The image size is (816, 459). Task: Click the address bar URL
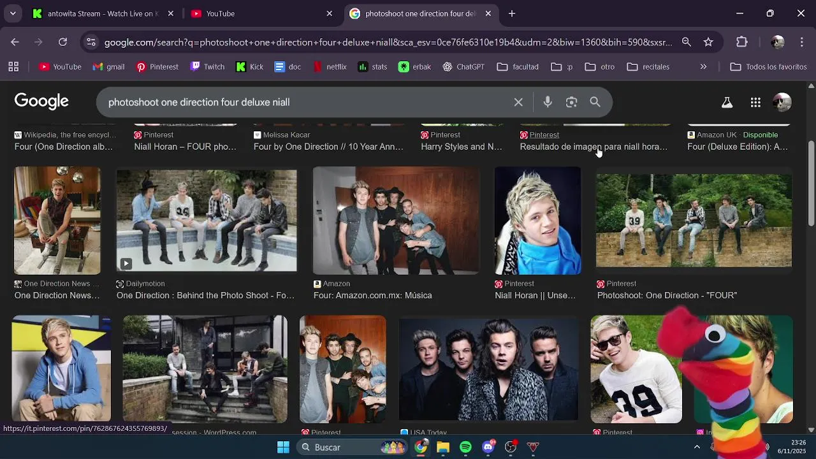[388, 43]
